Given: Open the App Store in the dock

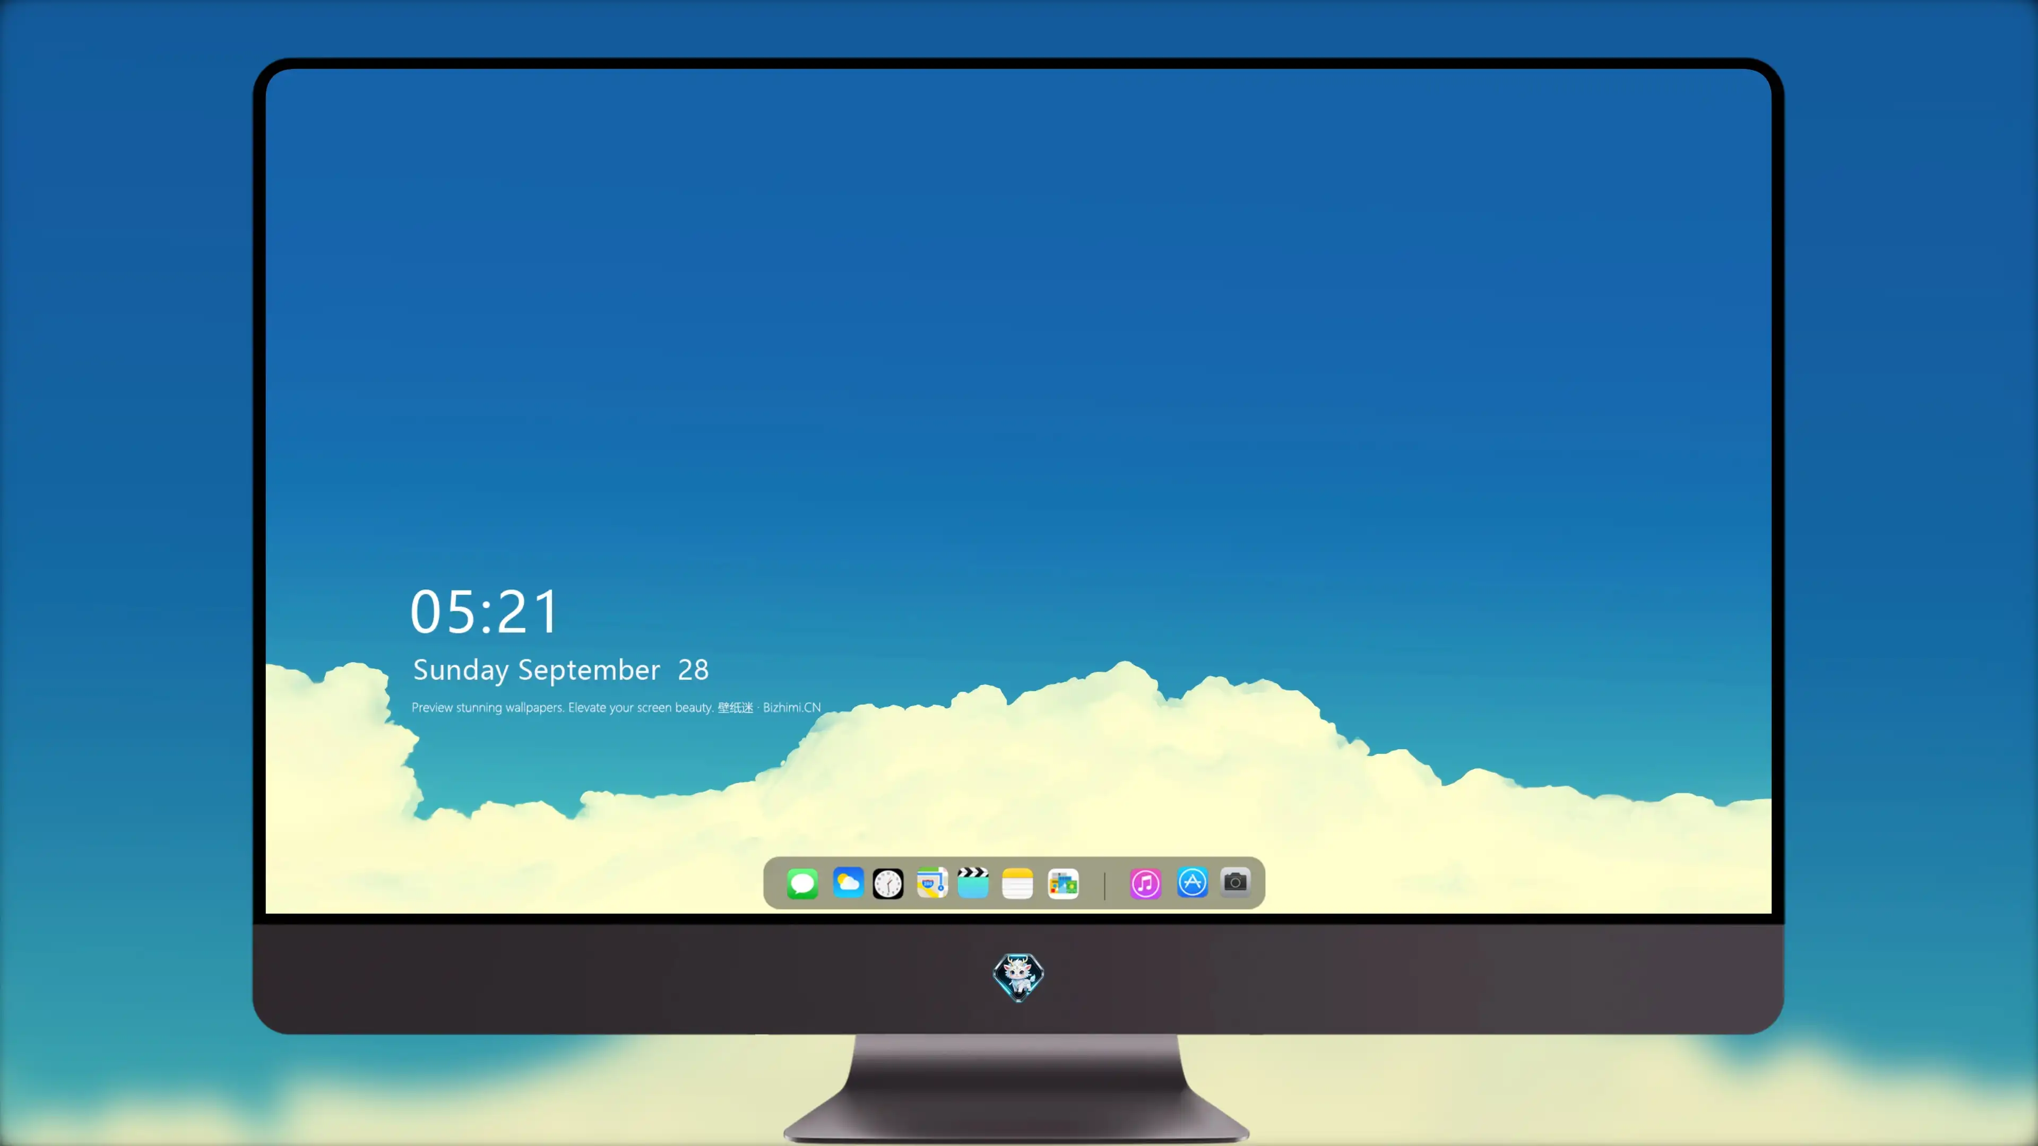Looking at the screenshot, I should coord(1192,883).
